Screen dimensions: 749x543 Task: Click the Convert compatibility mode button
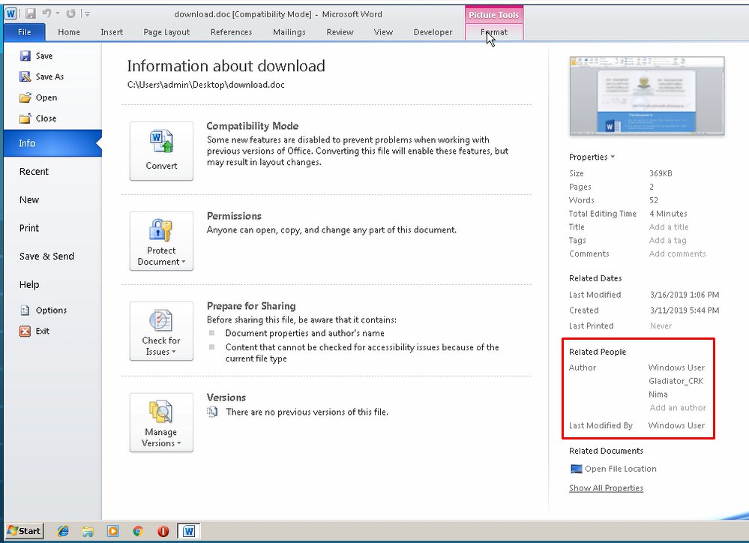(x=161, y=151)
